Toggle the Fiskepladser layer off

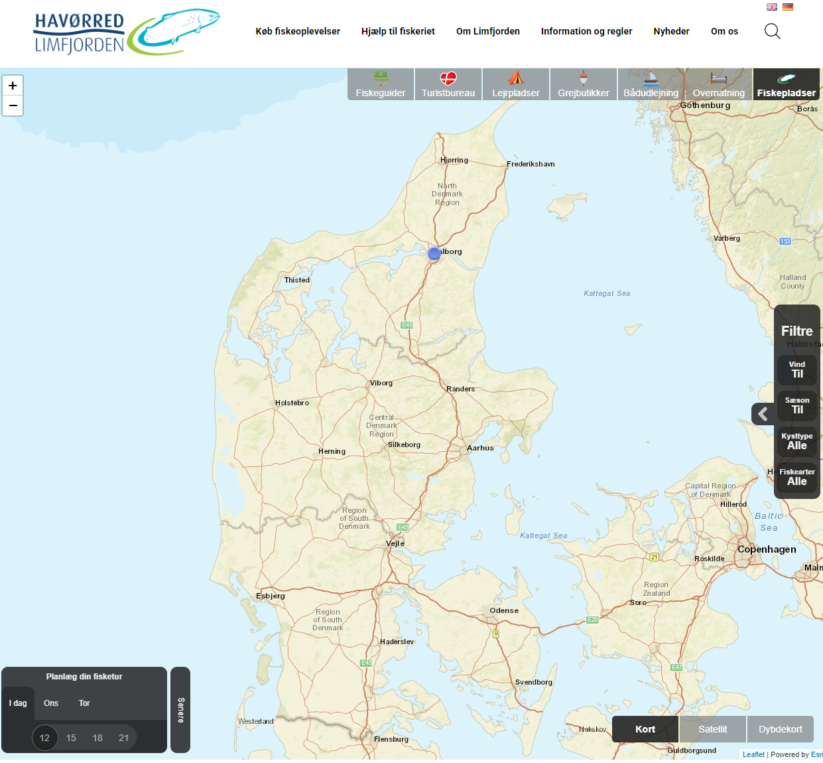(x=787, y=85)
